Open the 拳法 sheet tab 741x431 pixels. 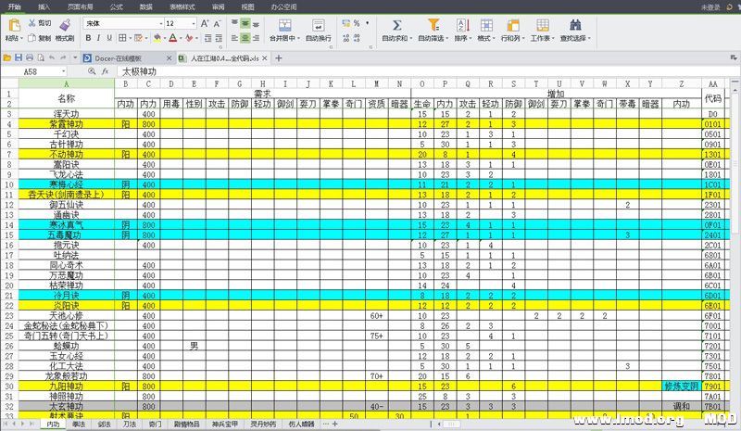tap(79, 424)
